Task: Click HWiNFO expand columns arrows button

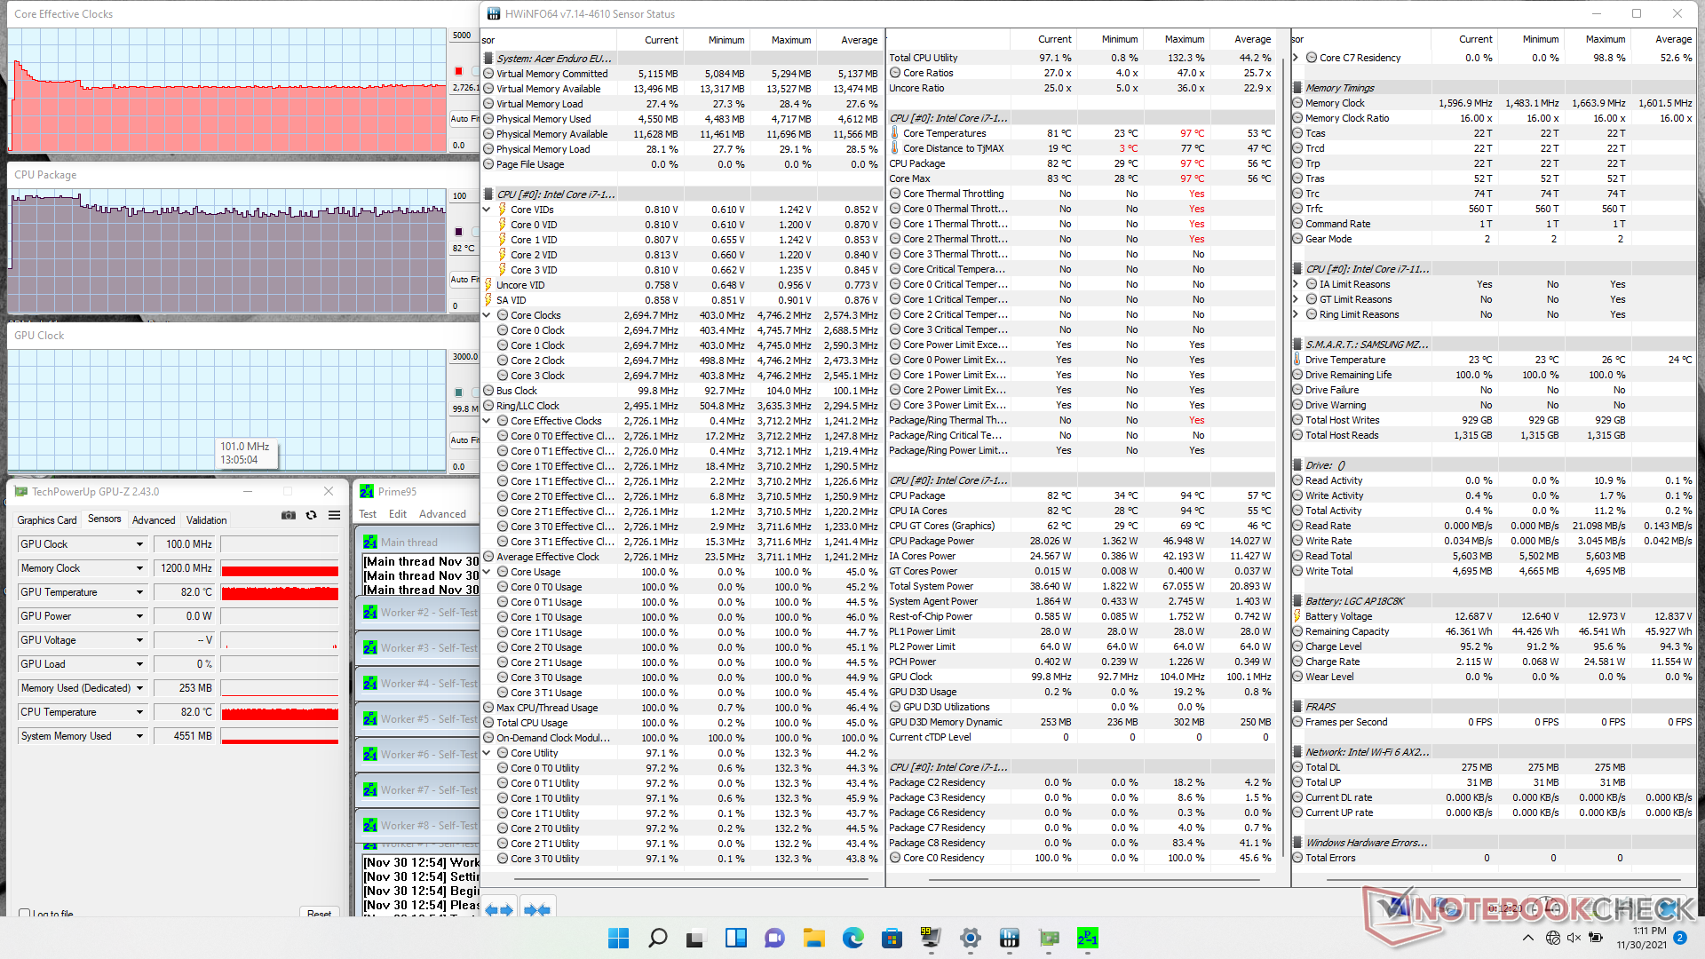Action: (498, 909)
